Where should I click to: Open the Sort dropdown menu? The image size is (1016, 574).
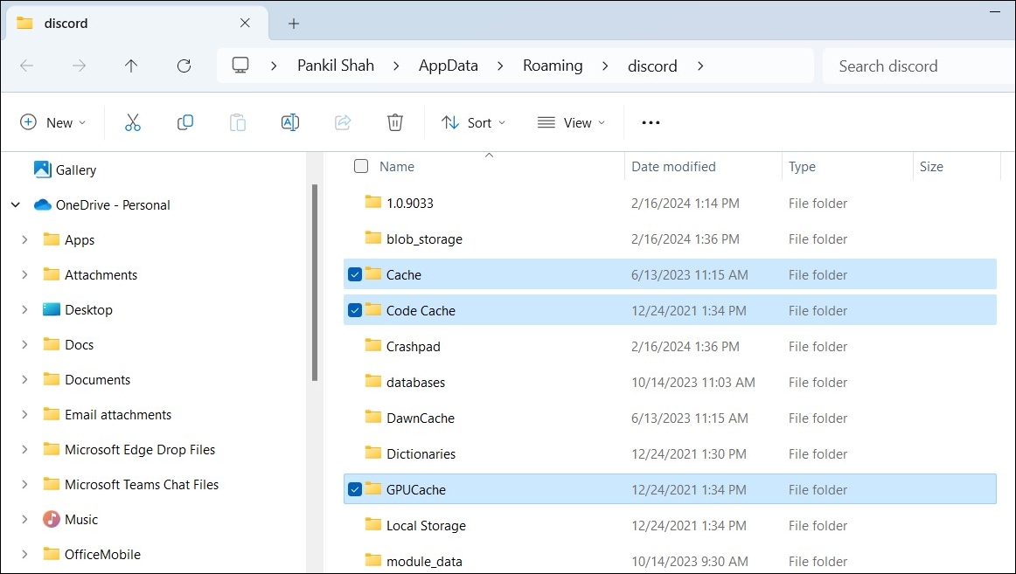473,122
